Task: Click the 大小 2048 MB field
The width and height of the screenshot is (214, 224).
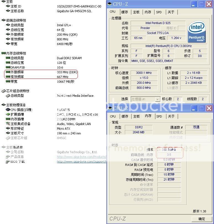Action: point(139,132)
